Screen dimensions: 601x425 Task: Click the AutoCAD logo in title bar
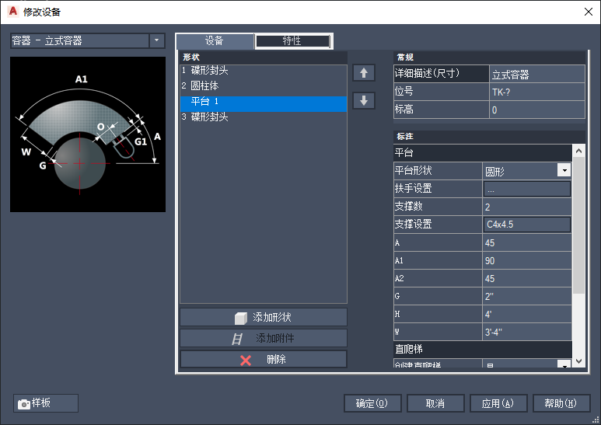[x=13, y=12]
